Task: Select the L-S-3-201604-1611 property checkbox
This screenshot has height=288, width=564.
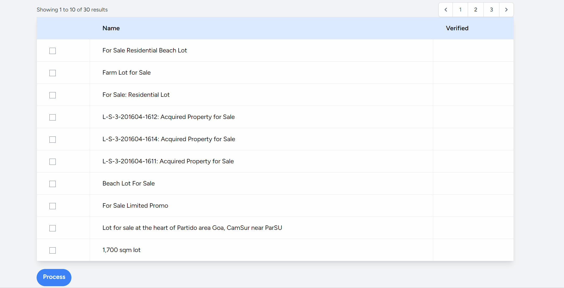Action: (53, 162)
